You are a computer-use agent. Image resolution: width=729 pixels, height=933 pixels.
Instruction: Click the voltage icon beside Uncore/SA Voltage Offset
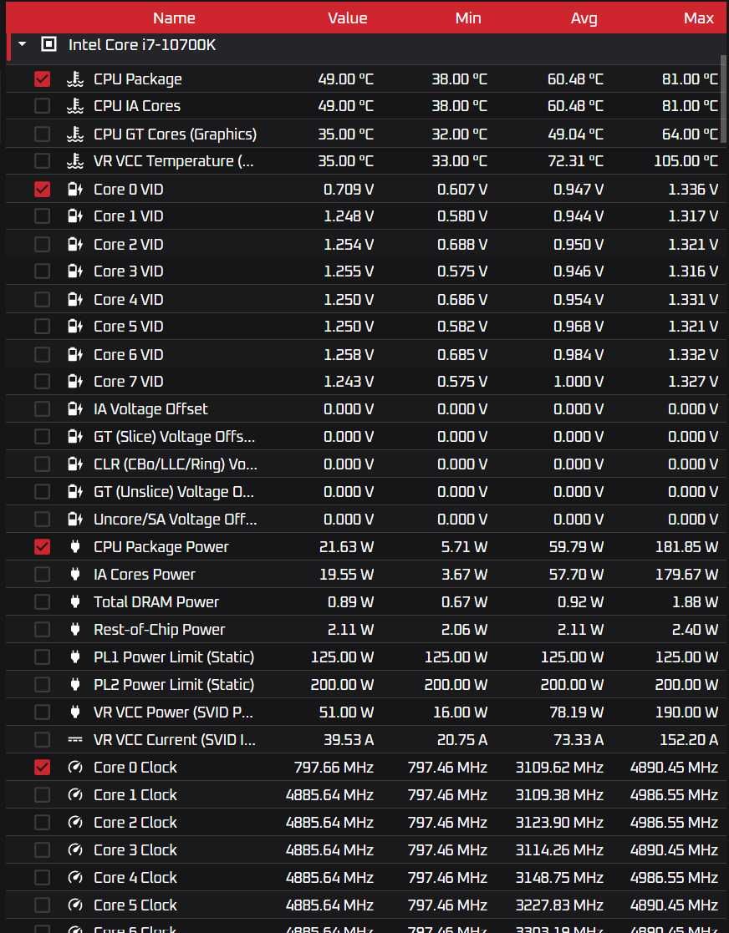(x=75, y=520)
